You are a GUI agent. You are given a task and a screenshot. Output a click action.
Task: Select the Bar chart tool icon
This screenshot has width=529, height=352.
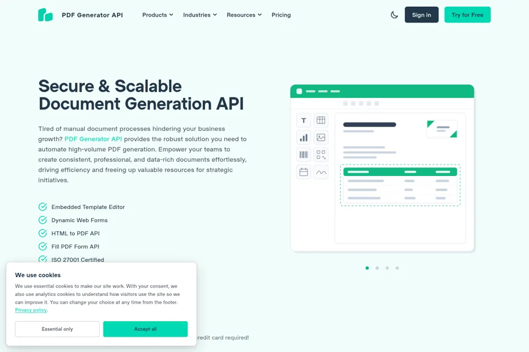[304, 137]
